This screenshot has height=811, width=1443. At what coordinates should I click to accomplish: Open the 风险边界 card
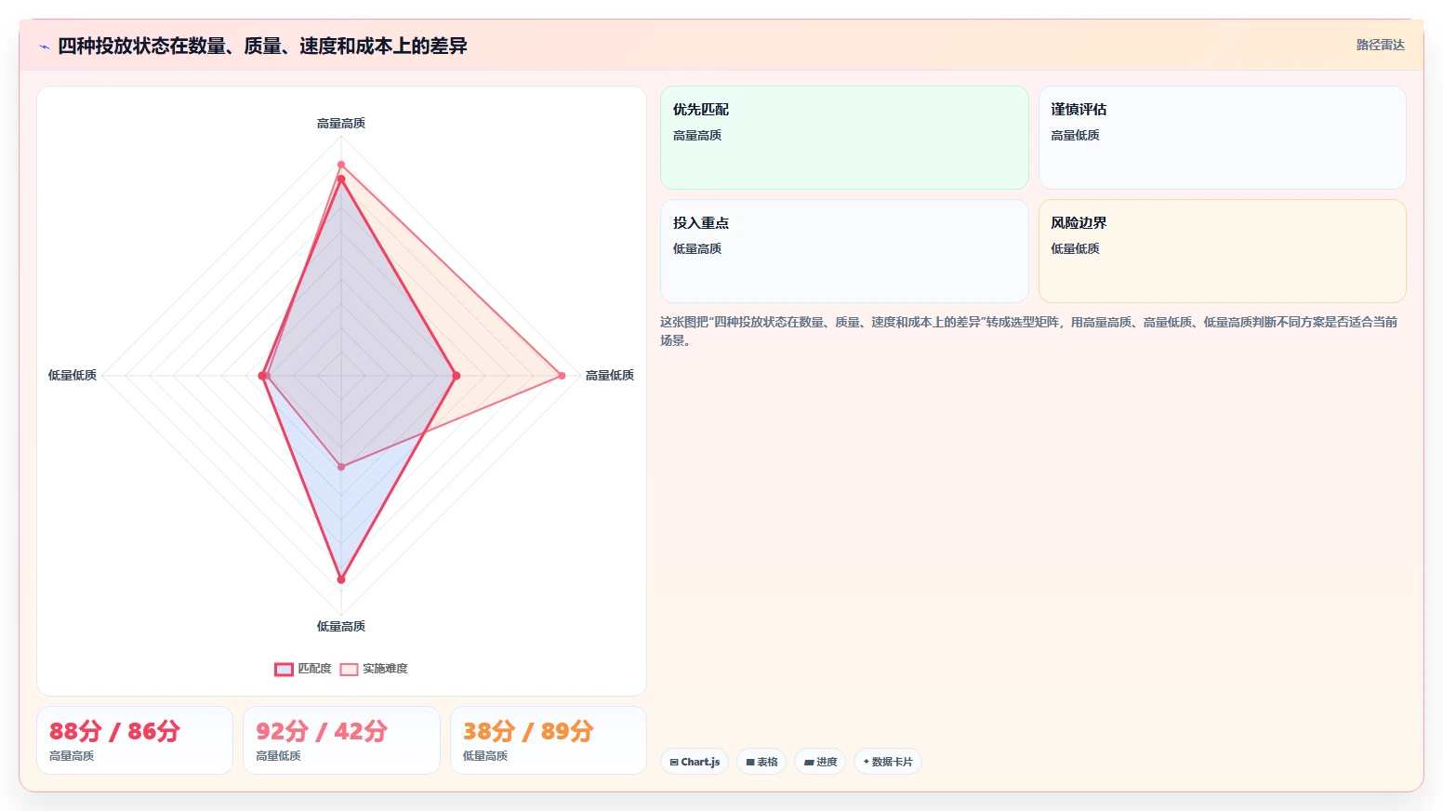[x=1222, y=251]
